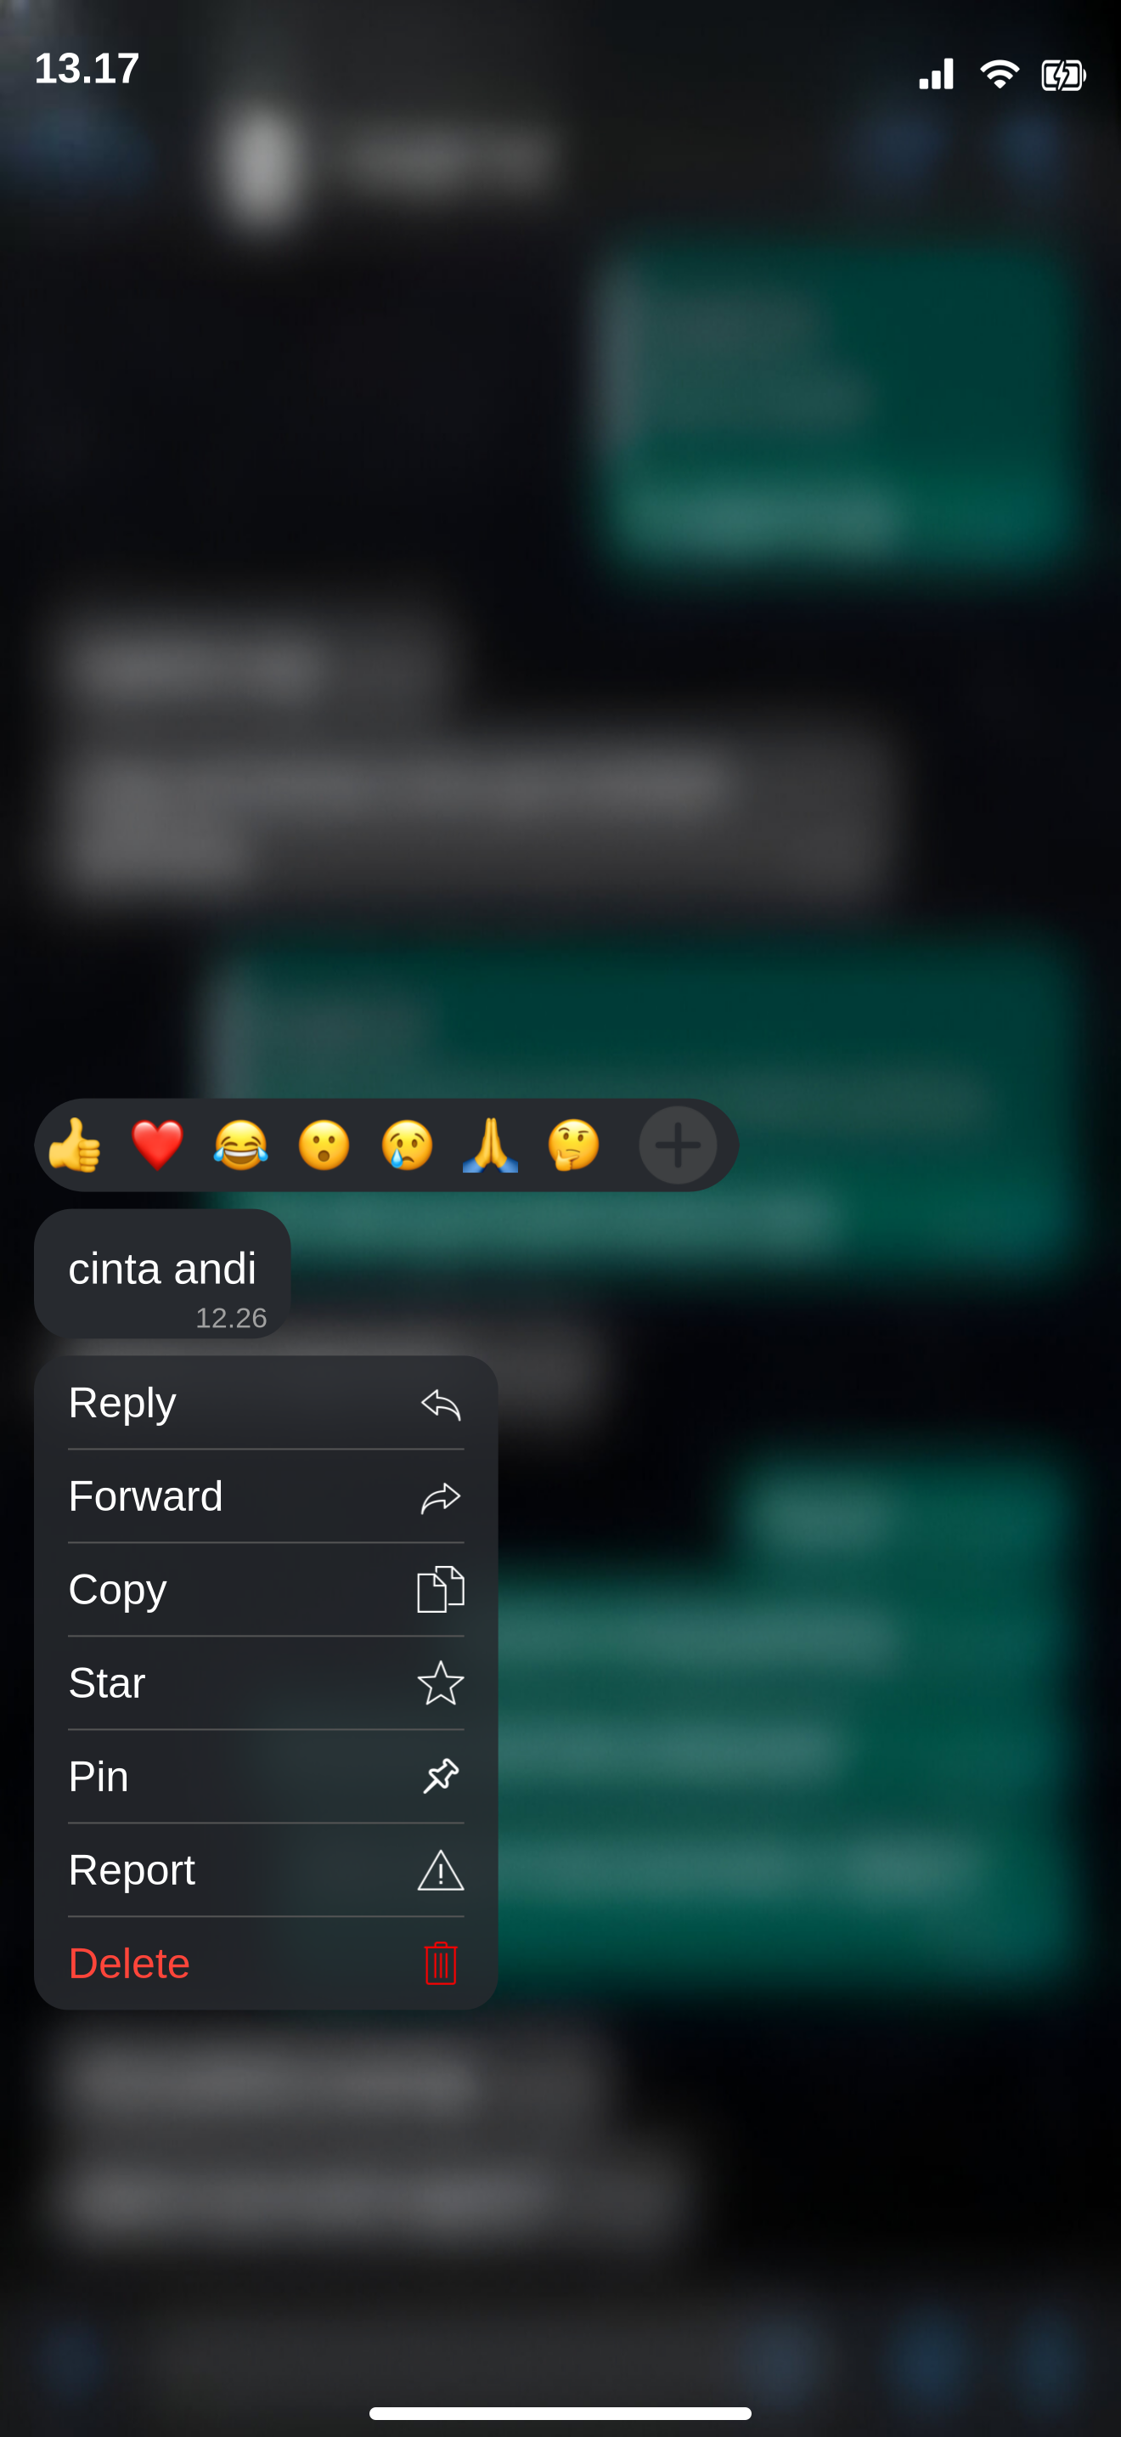Viewport: 1121px width, 2437px height.
Task: React with the folded hands emoji
Action: tap(490, 1145)
